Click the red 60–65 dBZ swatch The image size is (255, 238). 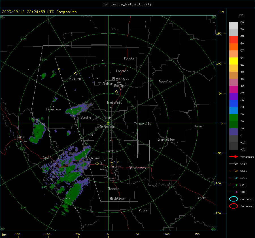233,40
